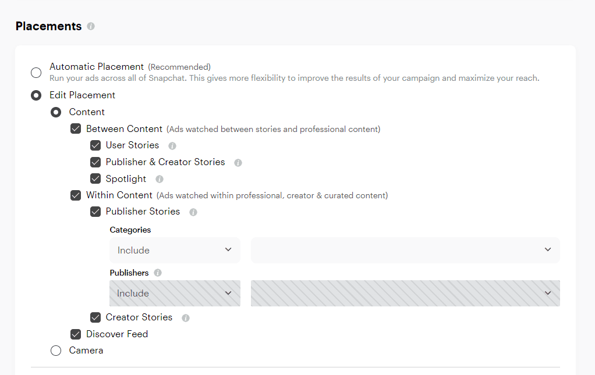Select the Automatic Placement radio button
The image size is (595, 375).
point(36,73)
